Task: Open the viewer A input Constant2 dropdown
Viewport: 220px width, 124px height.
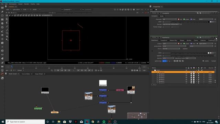Action: pyautogui.click(x=66, y=10)
